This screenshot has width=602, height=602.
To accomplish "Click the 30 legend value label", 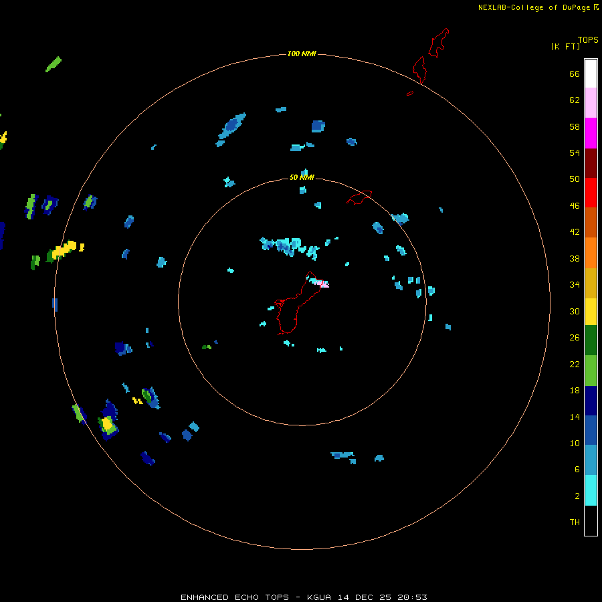I will 575,311.
